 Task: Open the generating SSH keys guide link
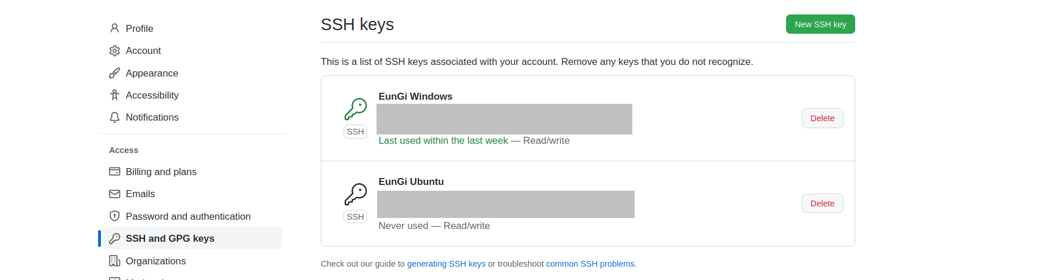tap(446, 264)
